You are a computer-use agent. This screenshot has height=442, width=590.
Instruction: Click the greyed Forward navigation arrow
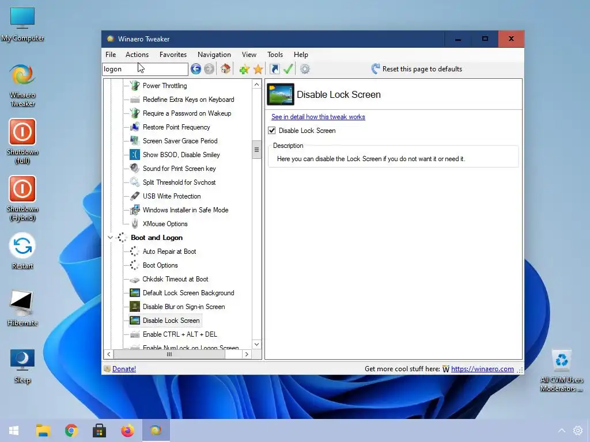(x=209, y=69)
